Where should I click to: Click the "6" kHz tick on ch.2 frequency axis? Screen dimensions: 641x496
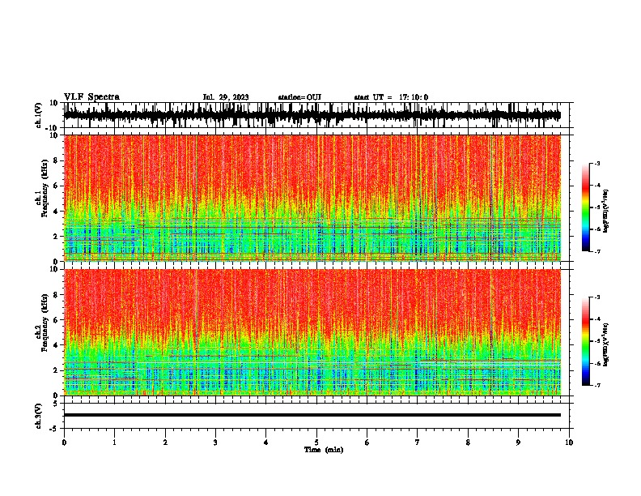56,320
